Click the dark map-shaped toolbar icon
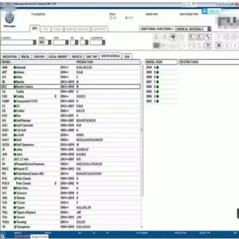Screen dimensions: 239x239 (173, 37)
